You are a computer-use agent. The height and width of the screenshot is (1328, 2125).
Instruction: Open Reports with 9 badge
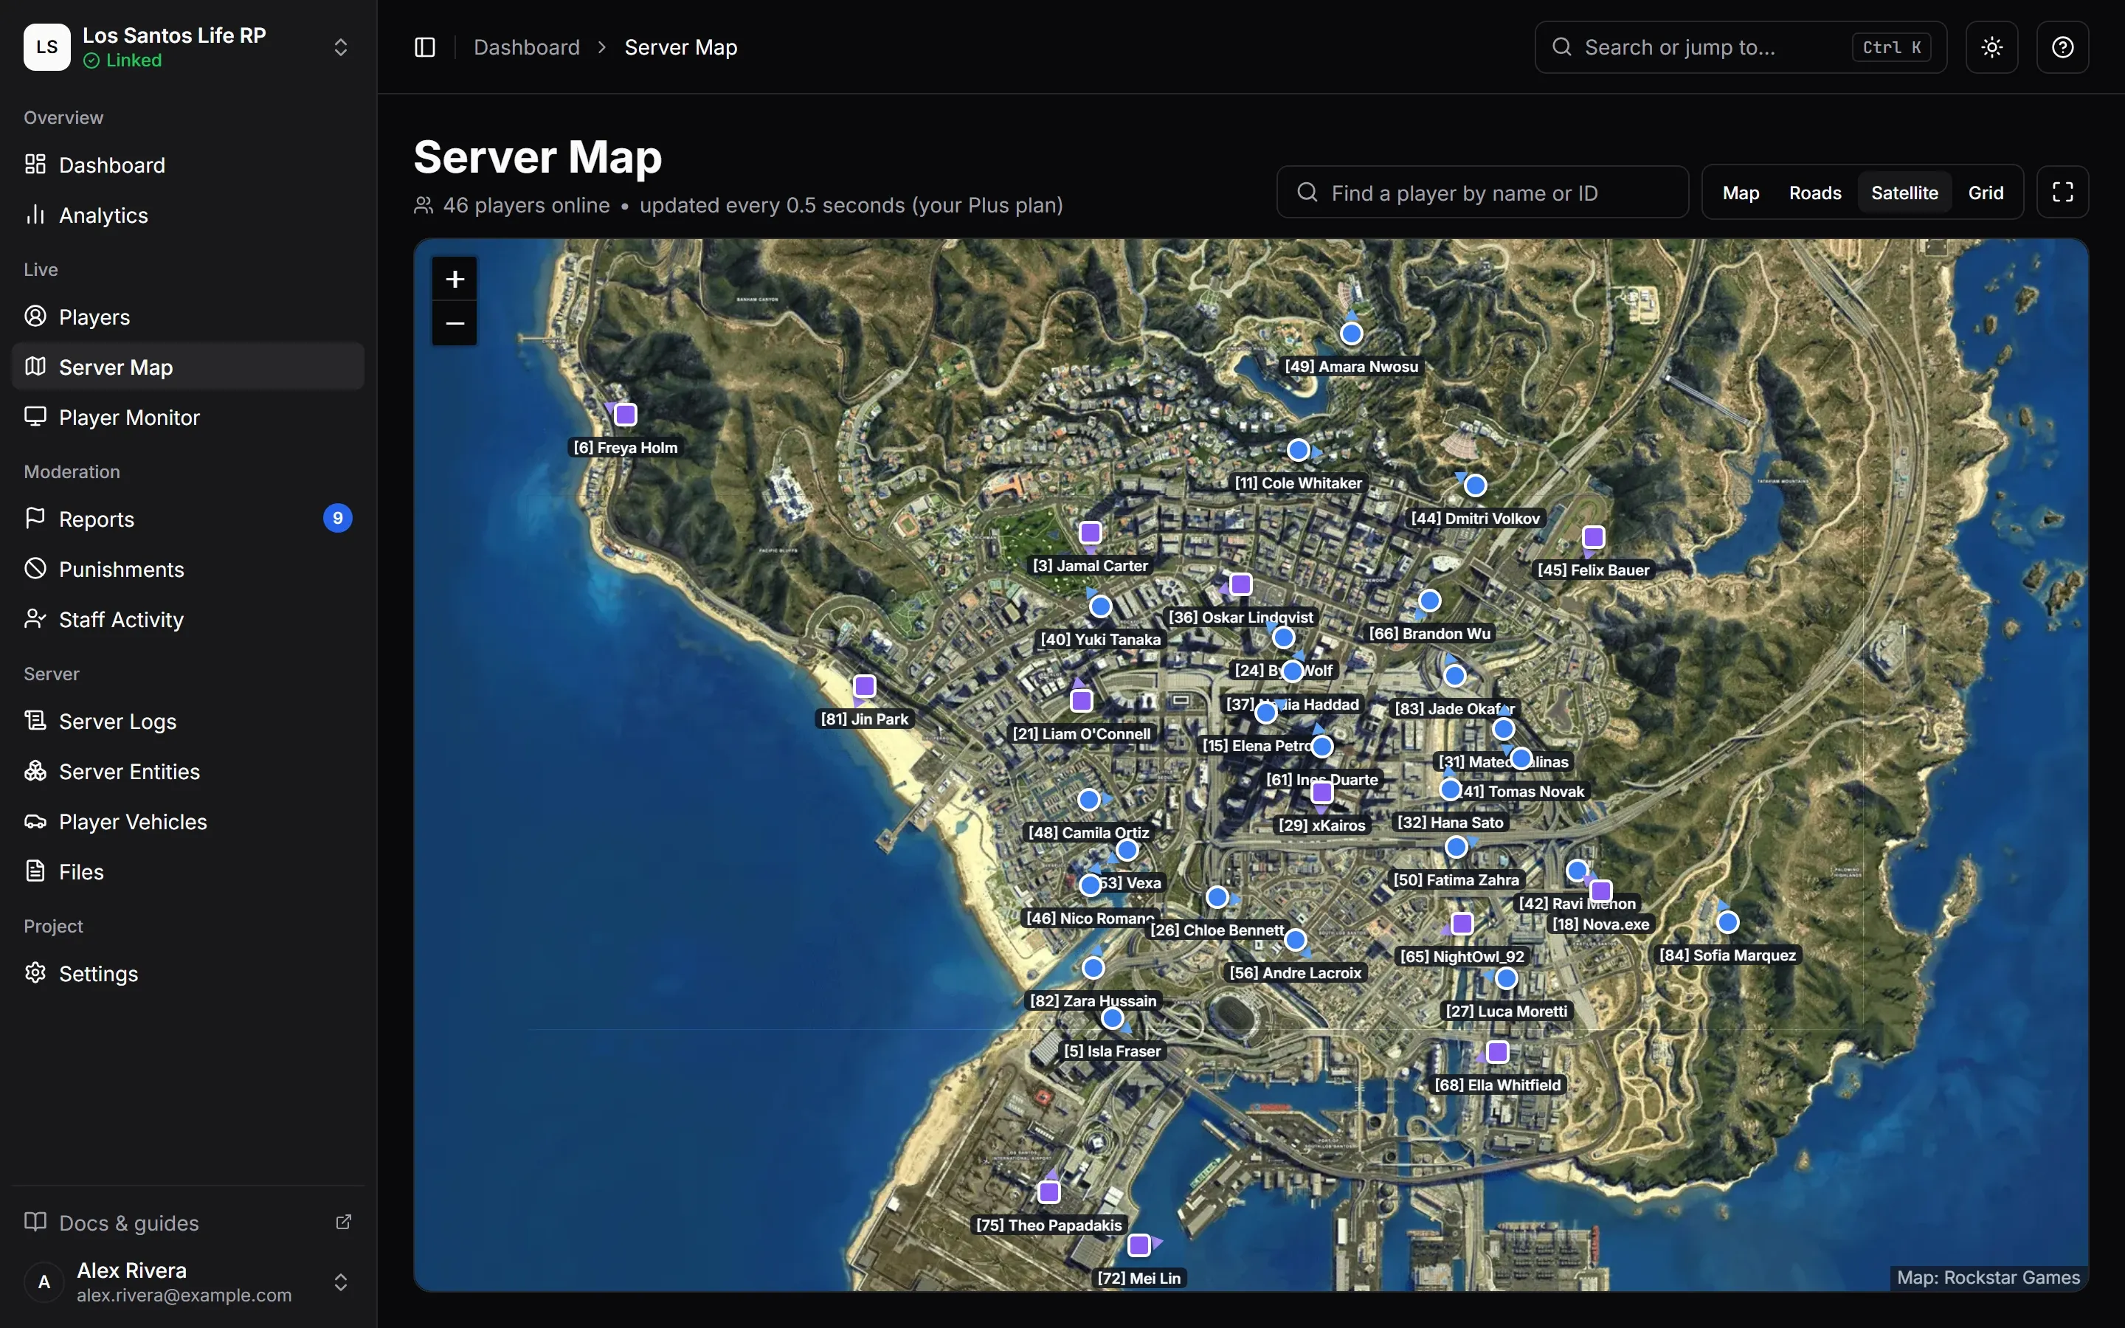(188, 519)
